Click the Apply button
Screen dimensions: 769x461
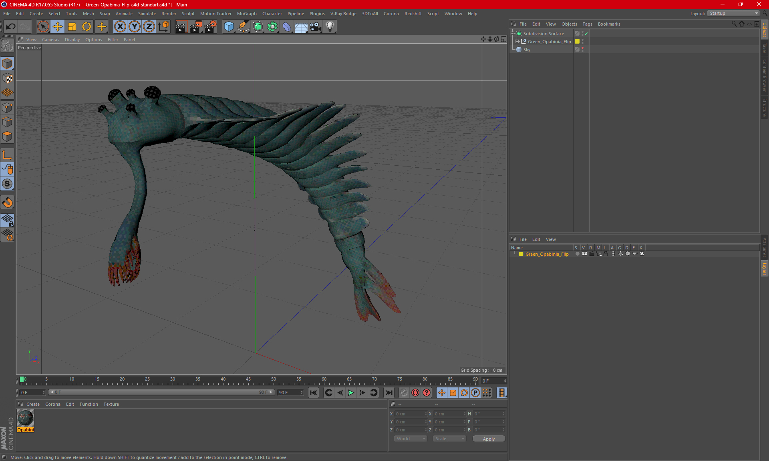489,439
